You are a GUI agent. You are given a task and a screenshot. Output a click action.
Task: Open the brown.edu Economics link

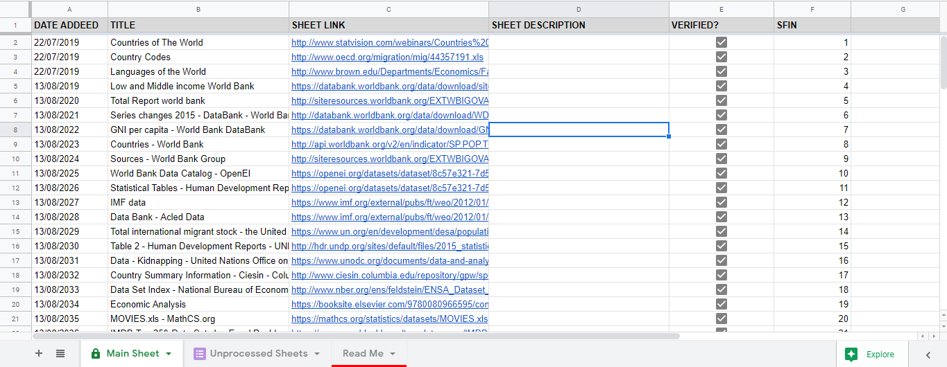[390, 71]
